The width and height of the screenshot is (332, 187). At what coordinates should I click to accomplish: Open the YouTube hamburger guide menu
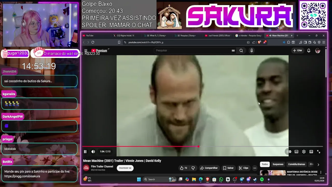pyautogui.click(x=86, y=51)
